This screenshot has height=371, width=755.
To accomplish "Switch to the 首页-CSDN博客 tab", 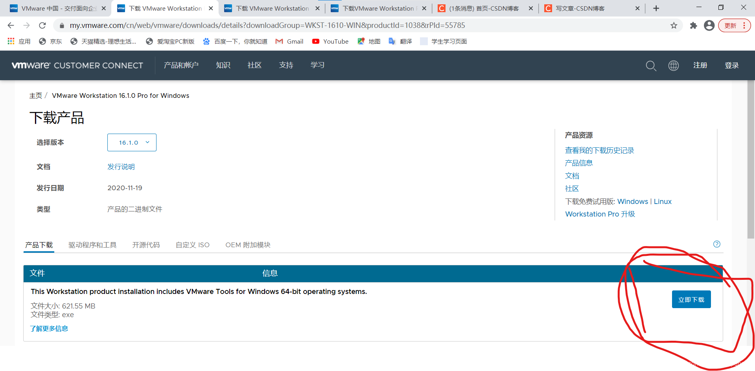I will coord(484,8).
